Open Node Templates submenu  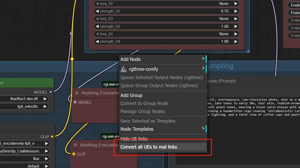163,129
